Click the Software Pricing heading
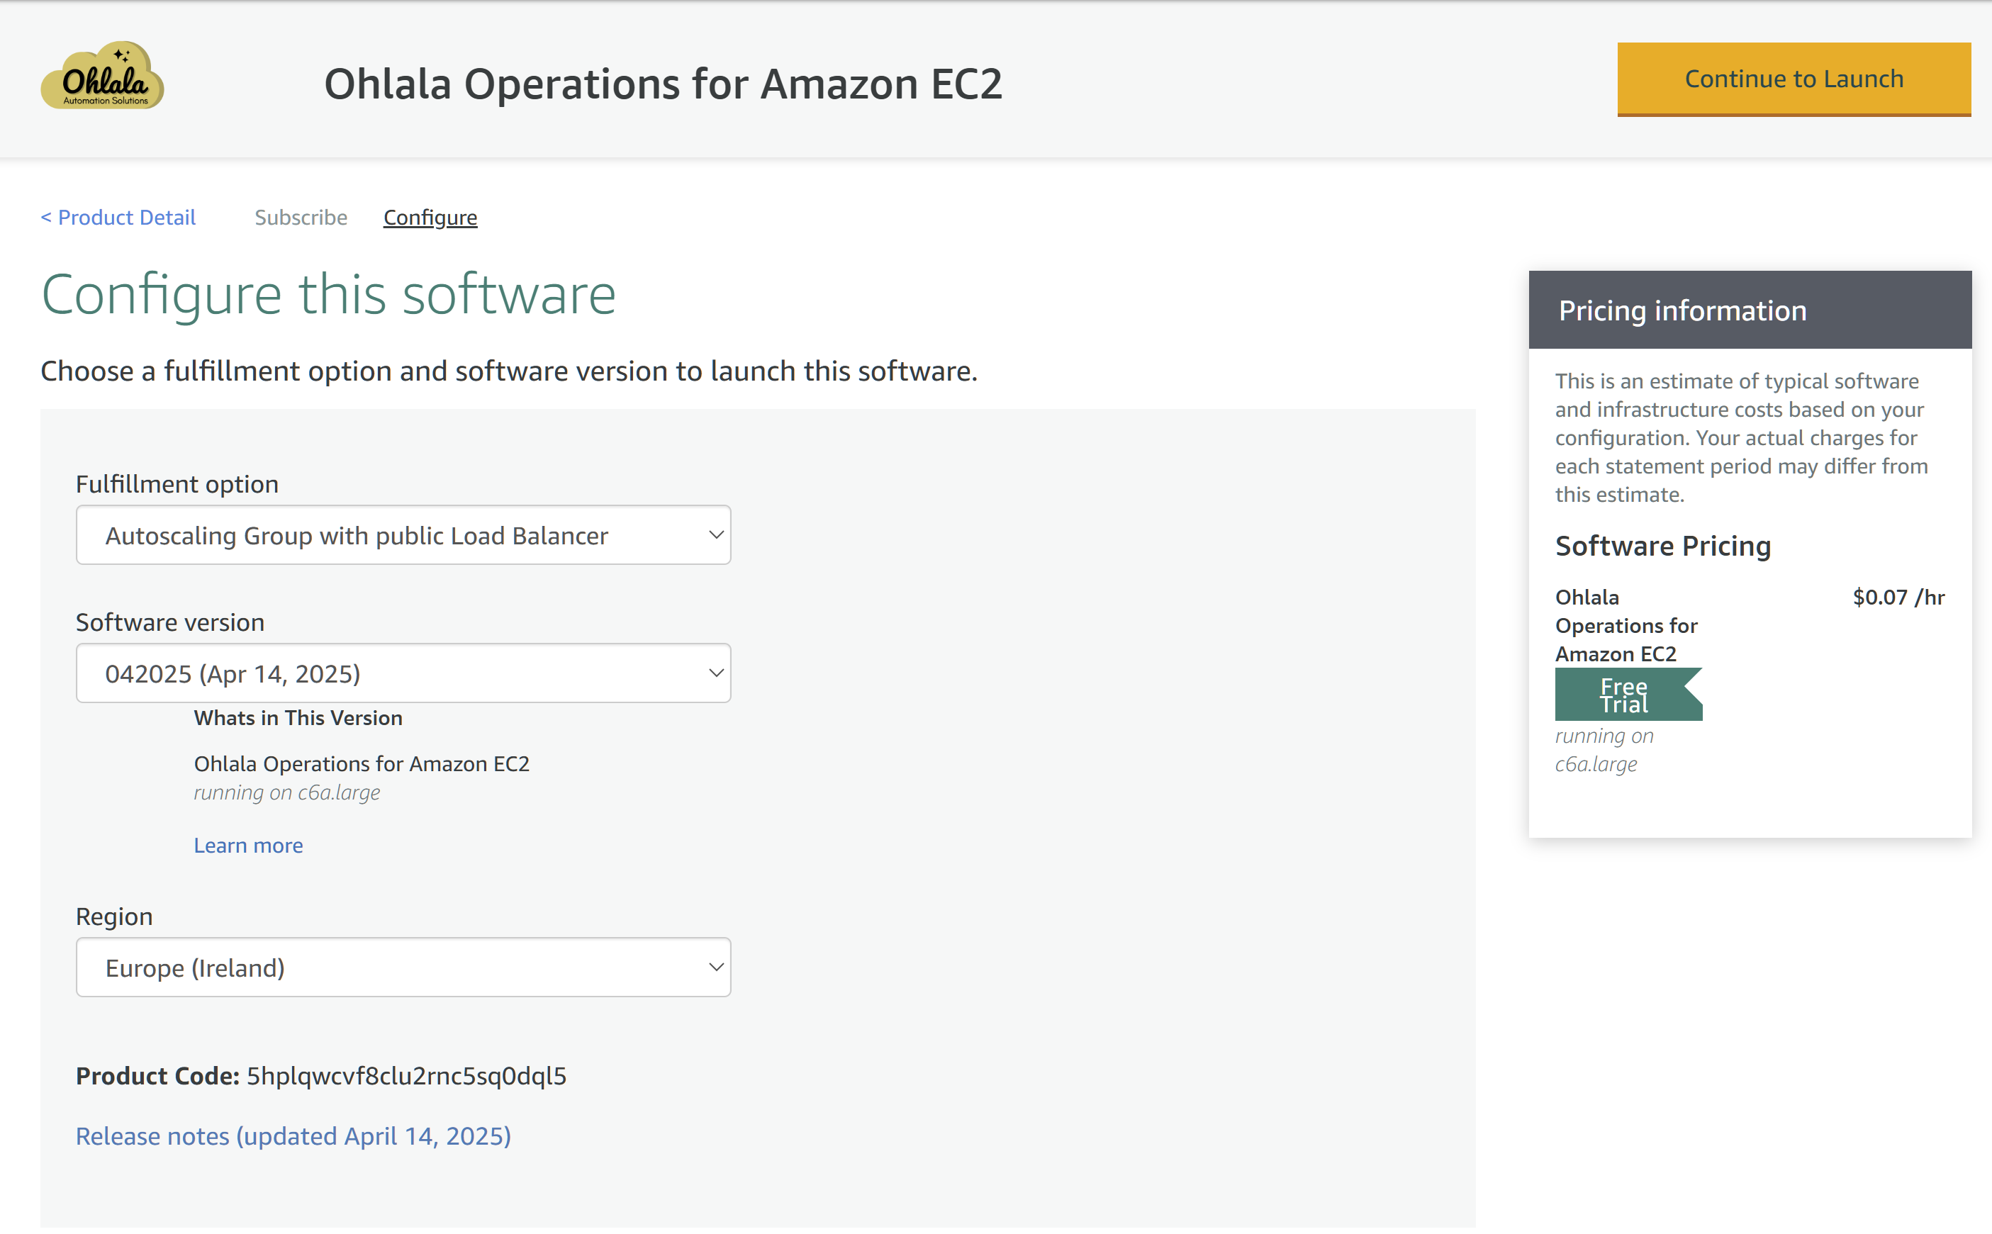This screenshot has width=1992, height=1234. point(1662,545)
